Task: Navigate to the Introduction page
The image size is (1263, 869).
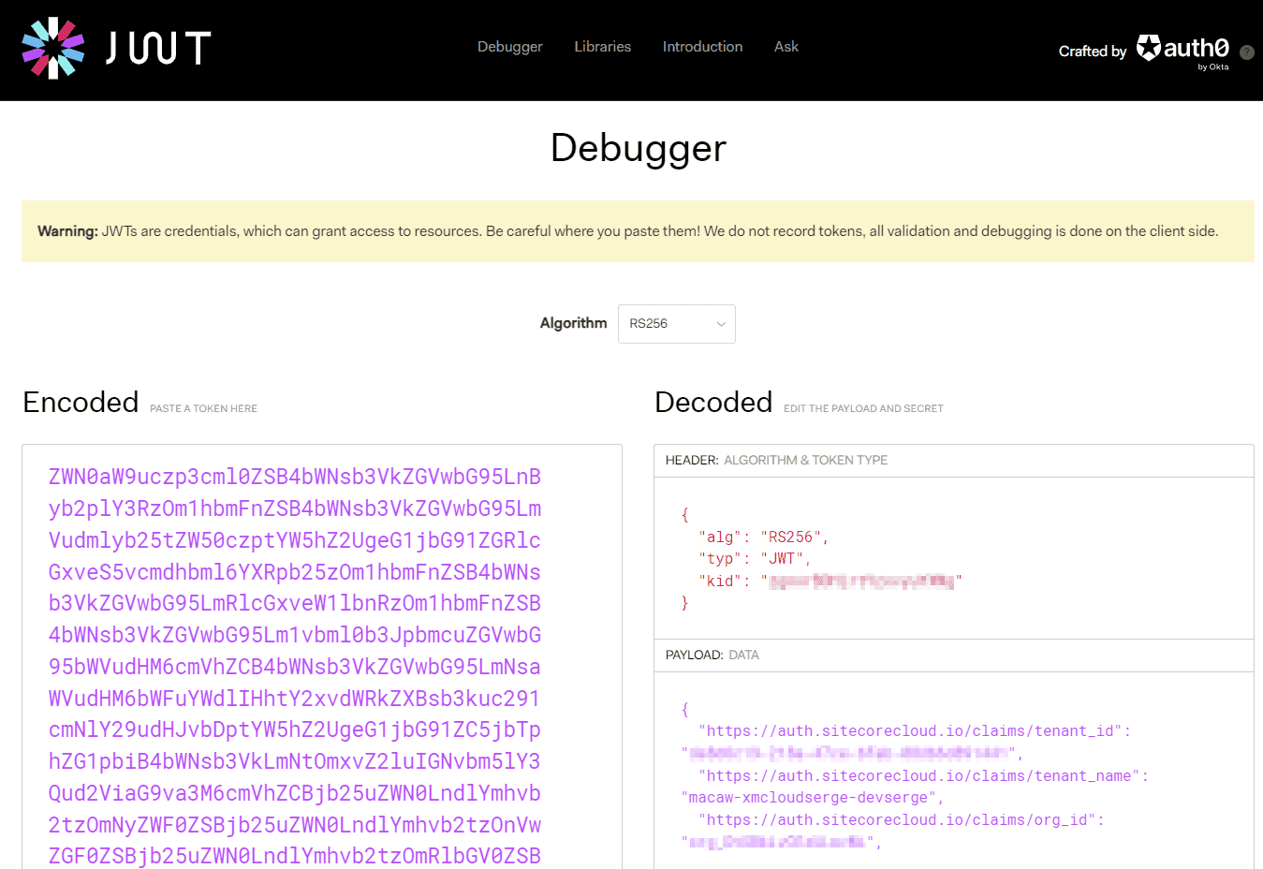Action: click(702, 47)
